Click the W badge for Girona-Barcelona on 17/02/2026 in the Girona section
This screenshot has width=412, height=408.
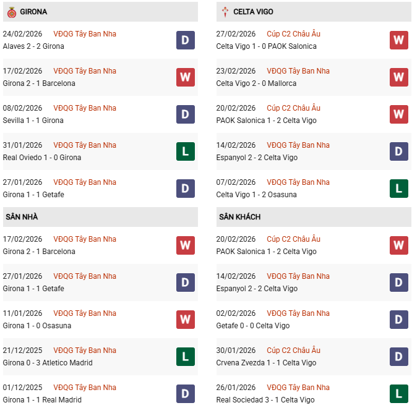186,77
